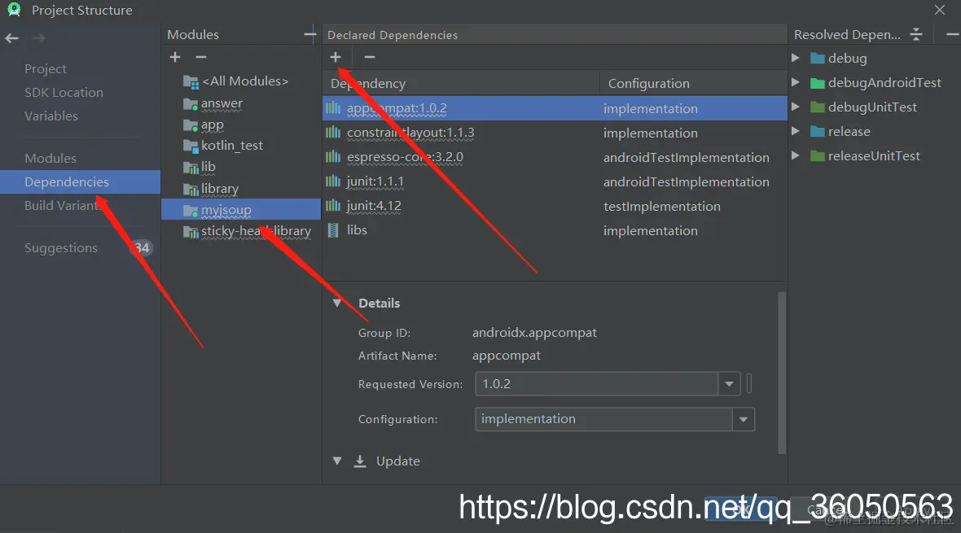Add a new module with plus
This screenshot has width=961, height=533.
(x=175, y=57)
